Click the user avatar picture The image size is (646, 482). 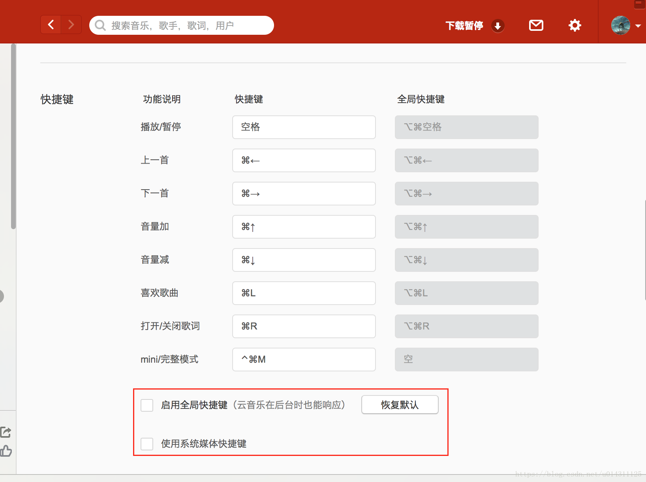(x=620, y=25)
